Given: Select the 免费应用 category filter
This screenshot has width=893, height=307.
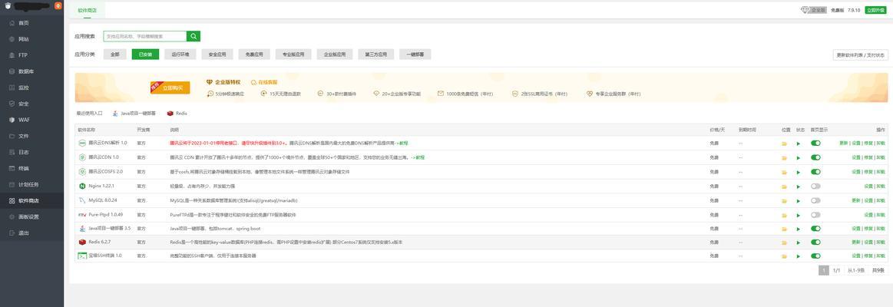Looking at the screenshot, I should pyautogui.click(x=254, y=54).
